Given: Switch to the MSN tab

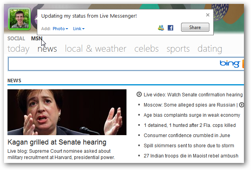Looking at the screenshot, I should (37, 38).
